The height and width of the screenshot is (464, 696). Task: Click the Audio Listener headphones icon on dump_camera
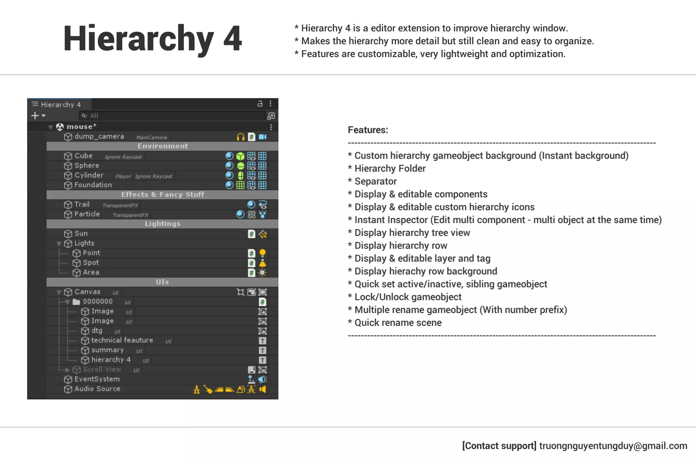tap(241, 137)
